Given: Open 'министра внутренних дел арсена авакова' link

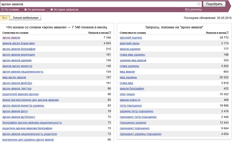Looking at the screenshot, I should coord(31,100).
